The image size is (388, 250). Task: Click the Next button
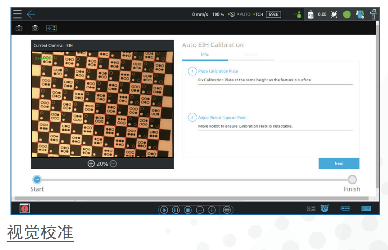click(x=339, y=163)
